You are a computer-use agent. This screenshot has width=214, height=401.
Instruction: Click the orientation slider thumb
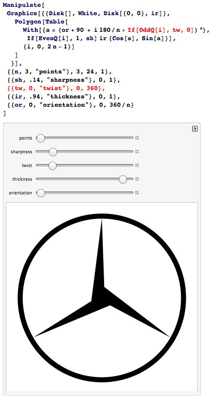point(41,193)
